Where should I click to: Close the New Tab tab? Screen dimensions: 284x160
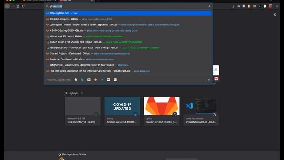click(92, 0)
